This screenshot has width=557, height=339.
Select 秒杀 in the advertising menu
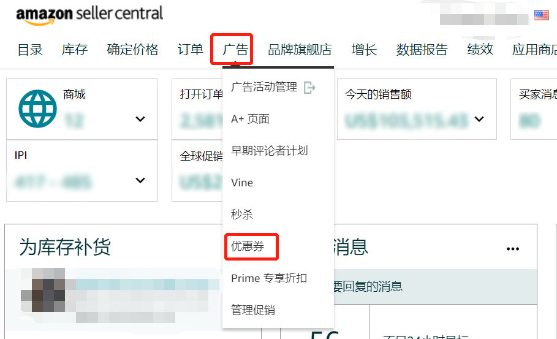pyautogui.click(x=242, y=215)
